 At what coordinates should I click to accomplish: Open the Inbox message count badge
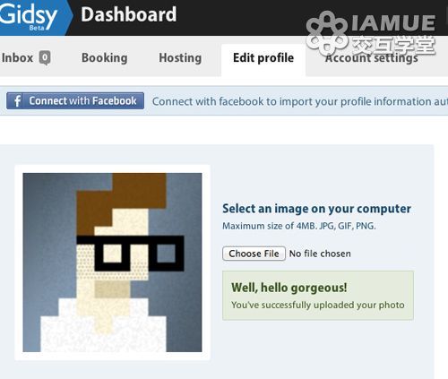click(x=45, y=57)
